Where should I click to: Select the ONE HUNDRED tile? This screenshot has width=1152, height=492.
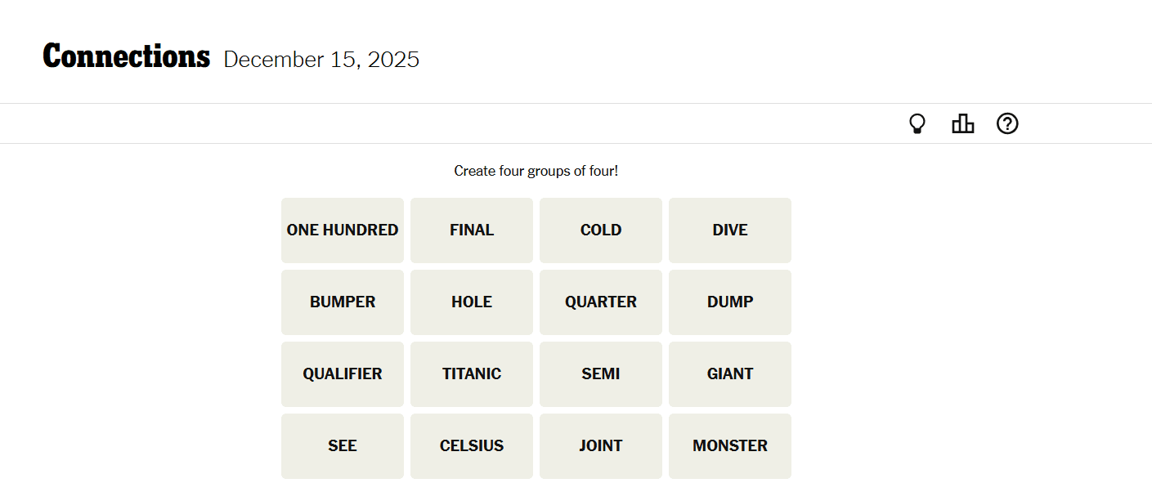tap(343, 230)
